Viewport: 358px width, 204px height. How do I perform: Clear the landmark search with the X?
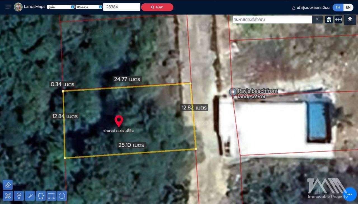317,19
